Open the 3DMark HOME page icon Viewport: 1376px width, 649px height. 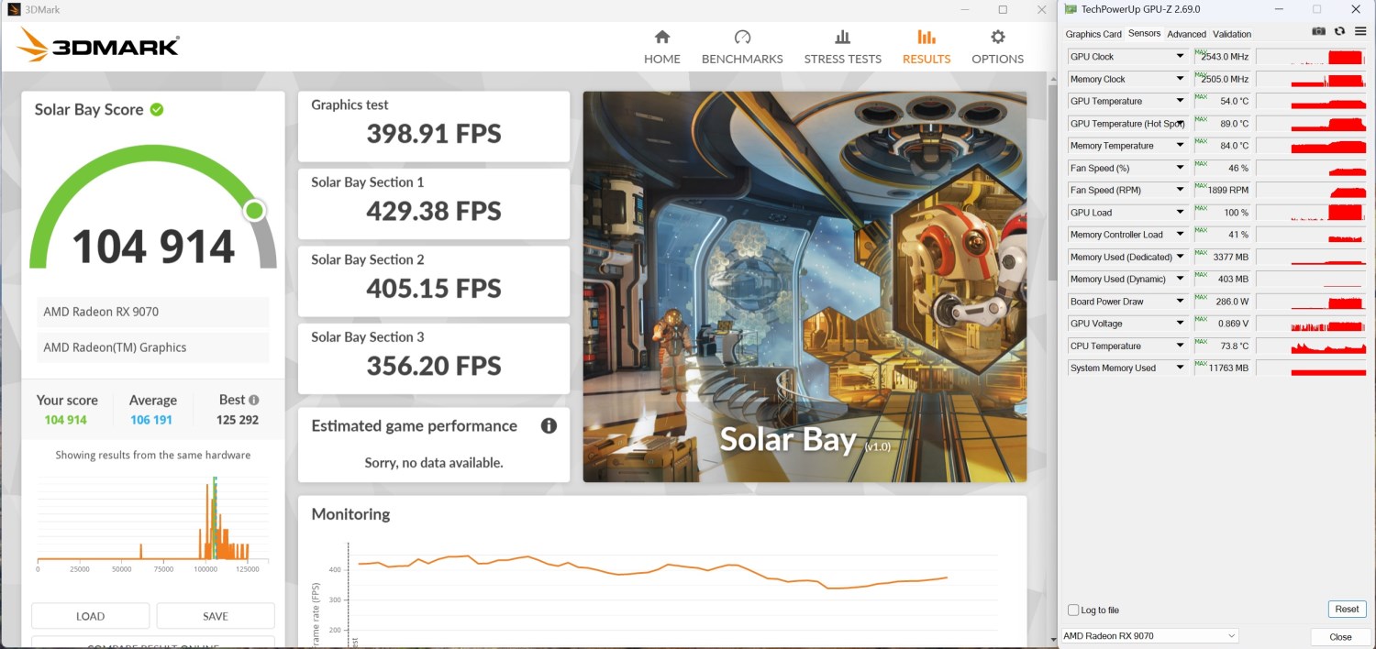point(661,37)
